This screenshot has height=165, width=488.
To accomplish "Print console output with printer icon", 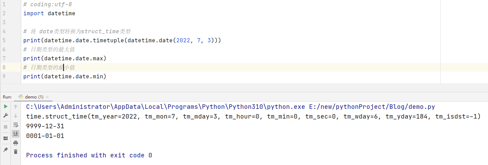I will (x=16, y=143).
